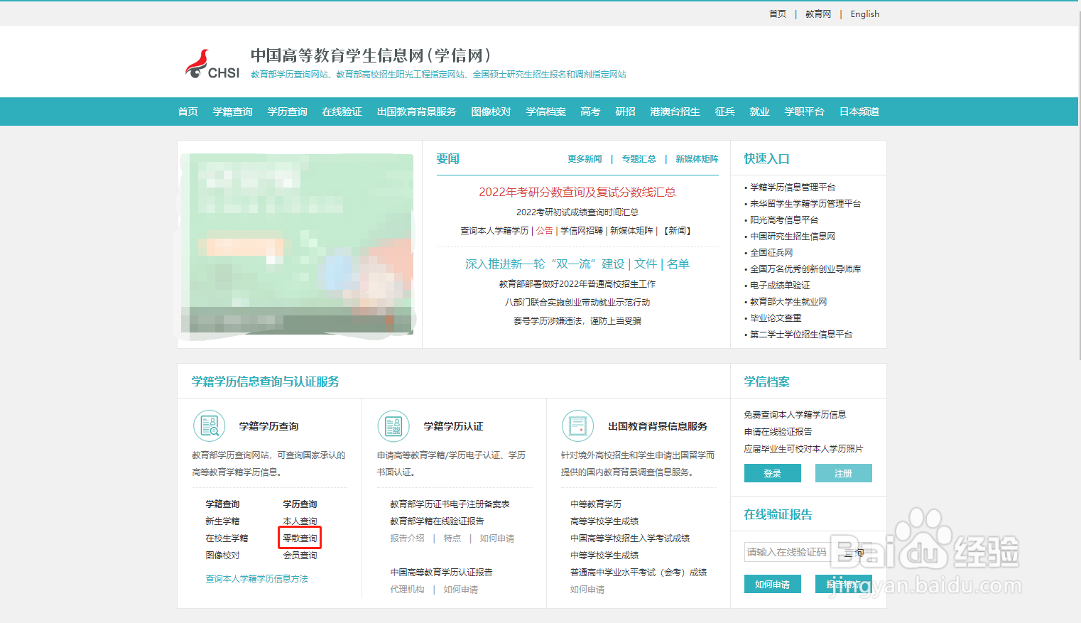Open the 研招 navigation menu item
Image resolution: width=1081 pixels, height=623 pixels.
pyautogui.click(x=626, y=112)
